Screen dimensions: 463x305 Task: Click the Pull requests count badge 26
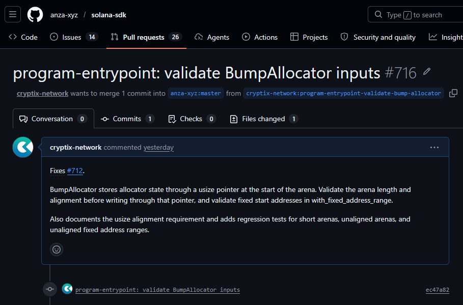tap(175, 37)
